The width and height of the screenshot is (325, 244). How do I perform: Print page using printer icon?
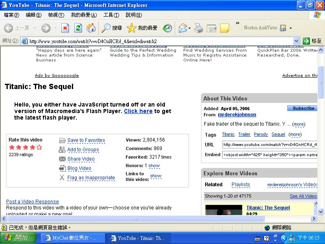pyautogui.click(x=199, y=28)
